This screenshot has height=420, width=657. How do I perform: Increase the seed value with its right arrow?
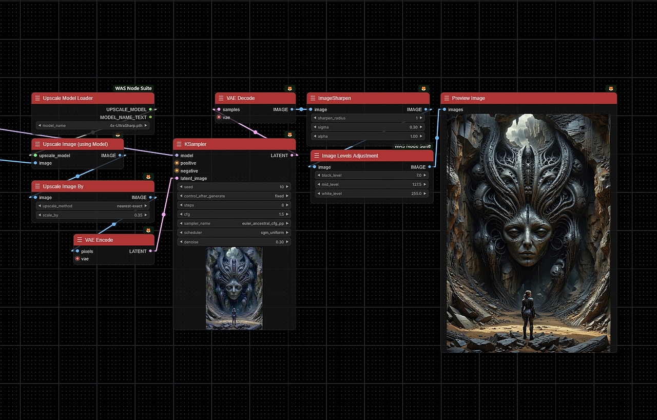[x=287, y=187]
